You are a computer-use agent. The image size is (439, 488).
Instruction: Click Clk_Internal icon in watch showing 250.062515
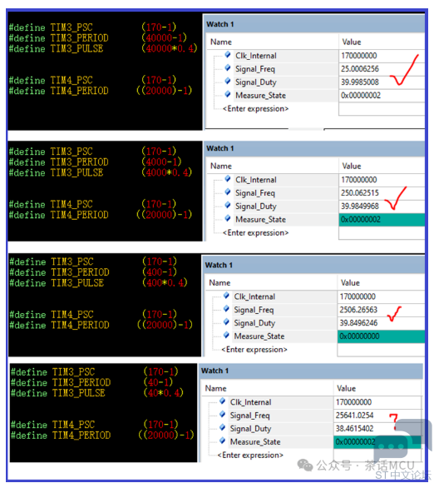pyautogui.click(x=228, y=179)
